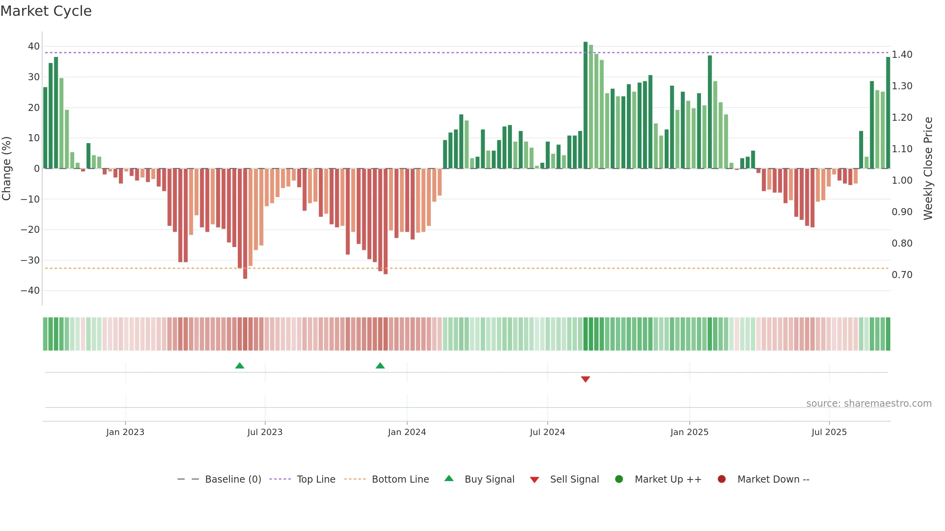Click the Jan 2024 axis label
The width and height of the screenshot is (945, 531).
coord(407,432)
